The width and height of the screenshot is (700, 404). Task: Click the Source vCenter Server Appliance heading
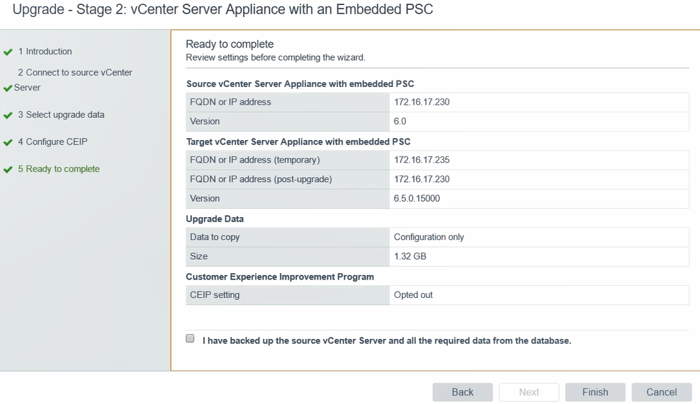click(300, 83)
